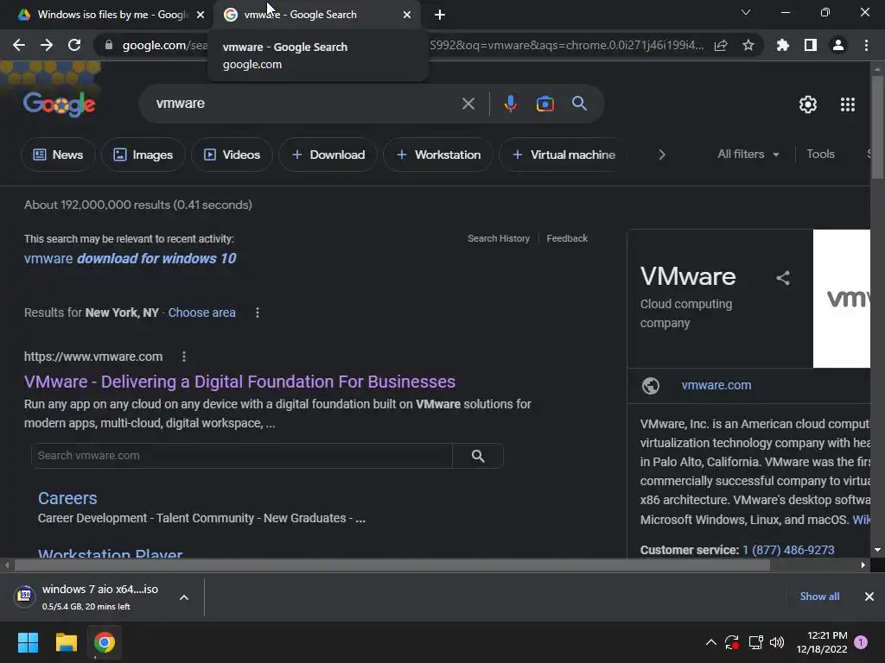Viewport: 885px width, 663px height.
Task: Show hidden system tray icons
Action: (x=711, y=642)
